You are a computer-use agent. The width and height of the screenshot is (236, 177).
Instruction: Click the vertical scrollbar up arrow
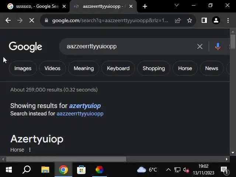pos(233,32)
